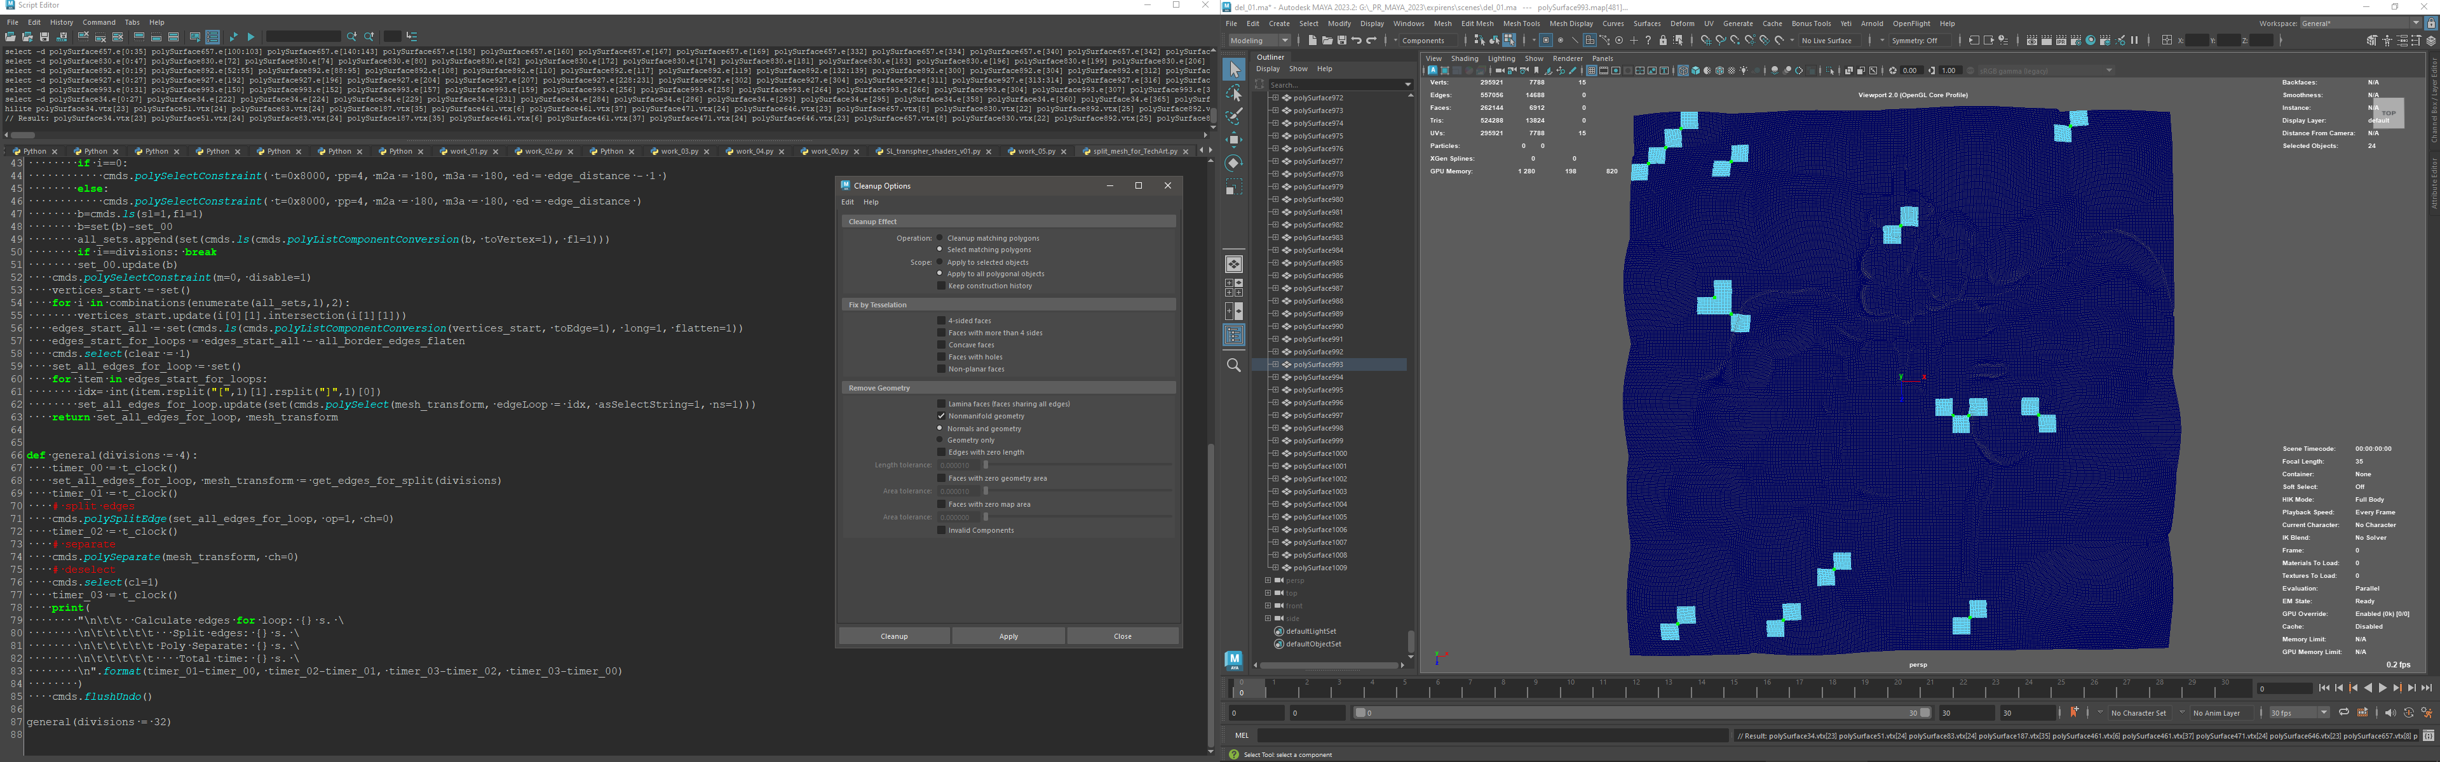Select the Lasso tool in Maya toolbox
This screenshot has height=762, width=2440.
1233,93
